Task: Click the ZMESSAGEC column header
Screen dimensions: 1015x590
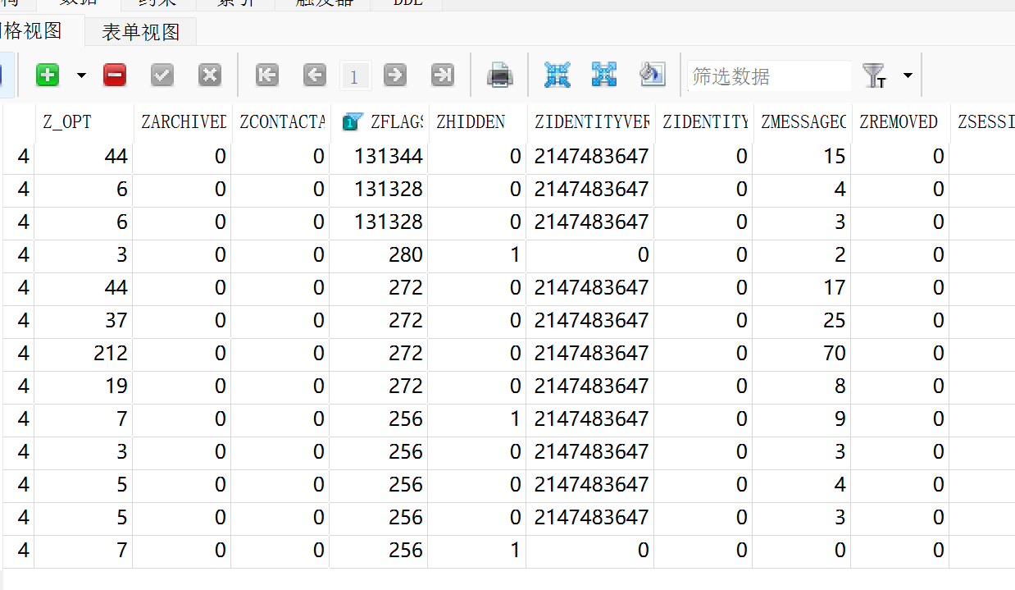Action: pyautogui.click(x=802, y=121)
